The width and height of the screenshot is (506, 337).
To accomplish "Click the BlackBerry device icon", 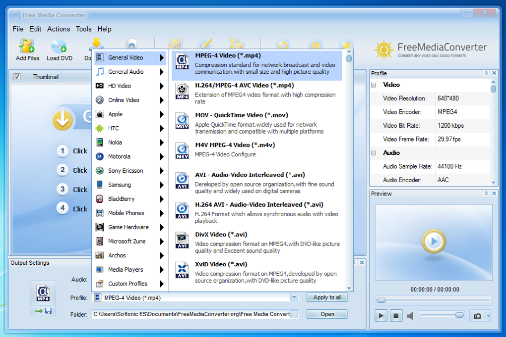I will (x=100, y=199).
